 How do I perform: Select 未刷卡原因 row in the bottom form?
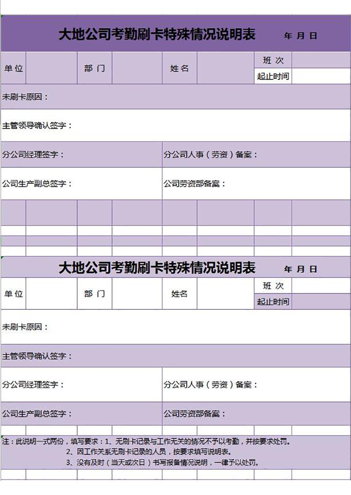(175, 327)
